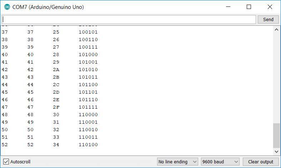
Task: Minimize the serial monitor window
Action: pyautogui.click(x=228, y=7)
